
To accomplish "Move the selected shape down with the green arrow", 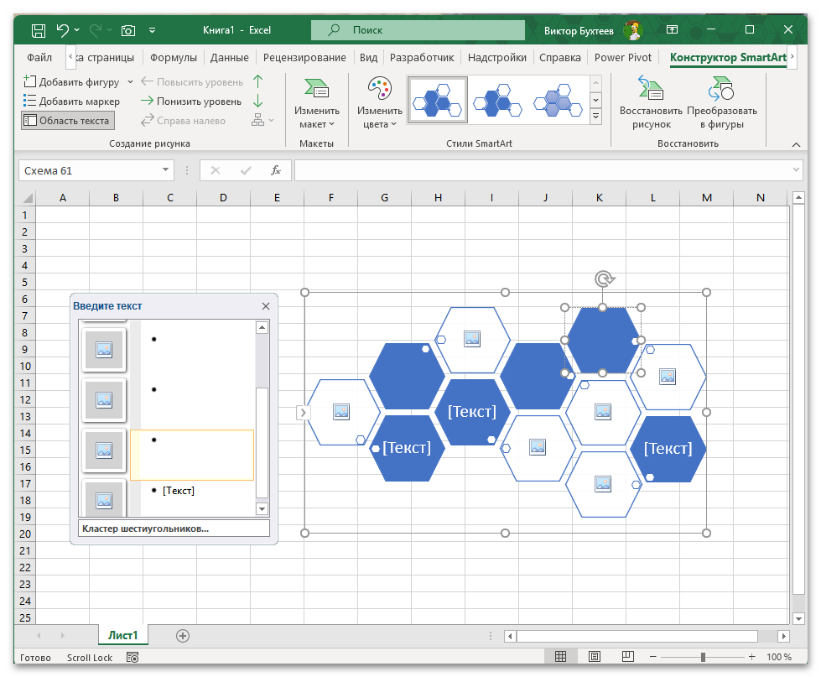I will point(257,101).
